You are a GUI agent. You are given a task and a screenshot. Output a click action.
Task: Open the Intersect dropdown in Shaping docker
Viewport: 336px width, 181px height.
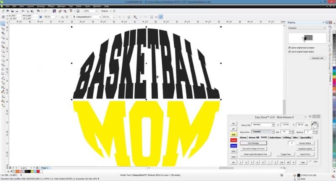[x=307, y=28]
